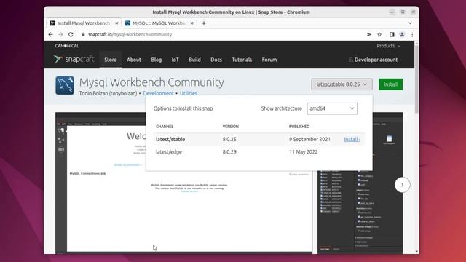This screenshot has width=466, height=262.
Task: Switch to the MySQL :: MySQL Workbench tab
Action: [159, 23]
